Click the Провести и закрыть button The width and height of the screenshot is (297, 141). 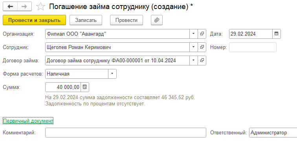coord(34,20)
